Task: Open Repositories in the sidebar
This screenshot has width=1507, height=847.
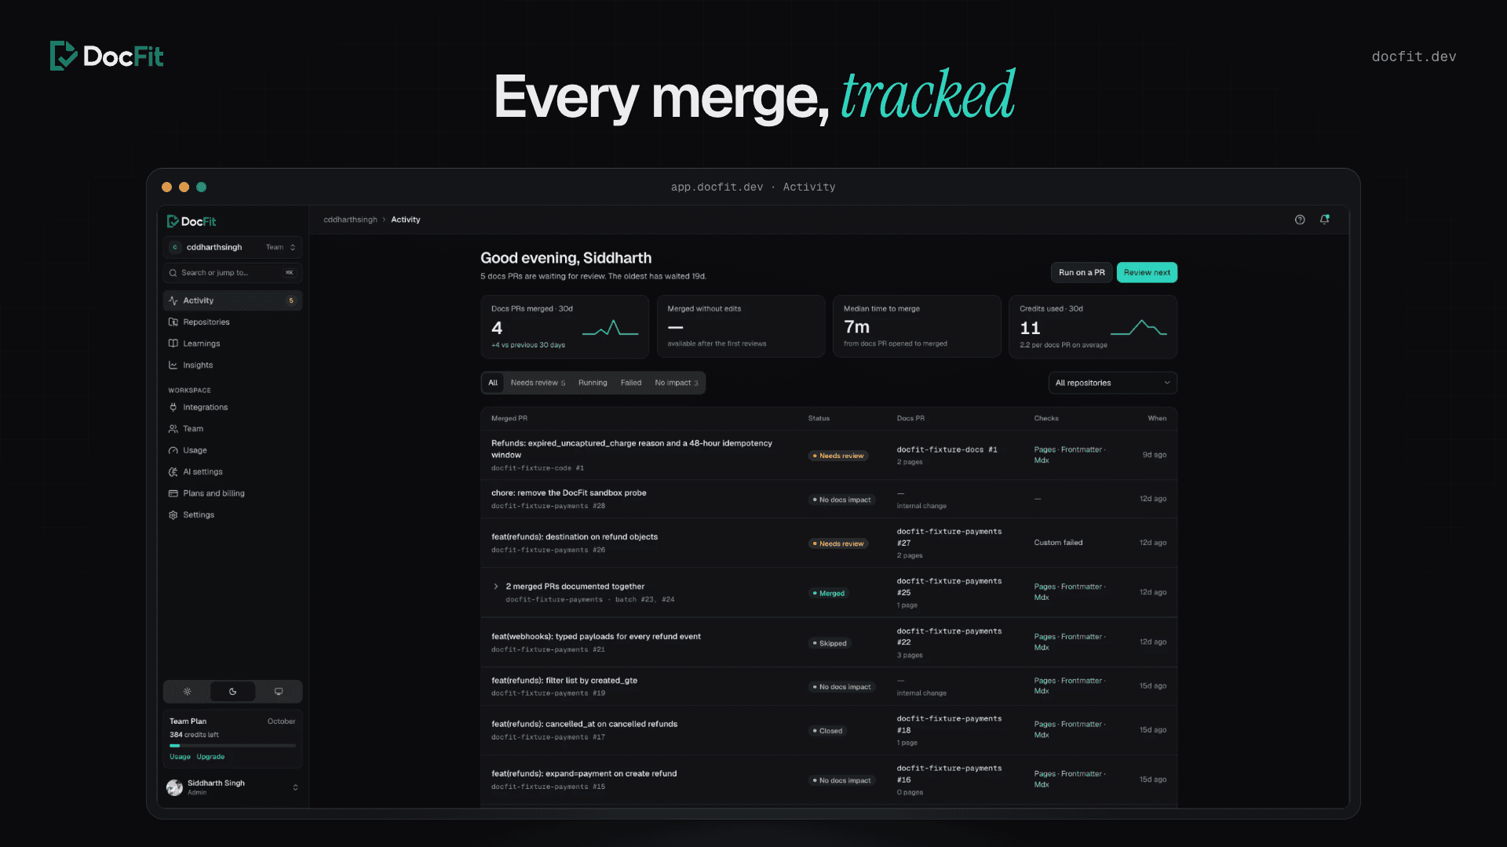Action: pos(232,322)
